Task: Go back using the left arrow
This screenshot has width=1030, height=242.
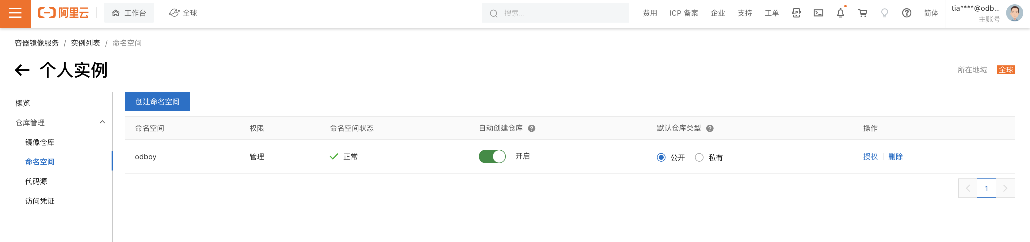Action: (22, 71)
